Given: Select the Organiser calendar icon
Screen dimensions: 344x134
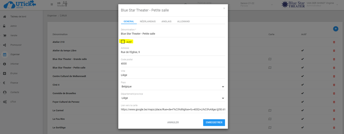Looking at the screenshot, I should 5,54.
